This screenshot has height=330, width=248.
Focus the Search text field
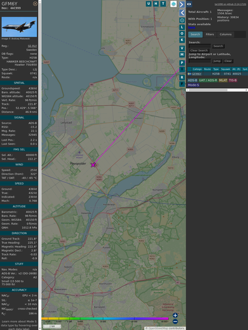(200, 46)
